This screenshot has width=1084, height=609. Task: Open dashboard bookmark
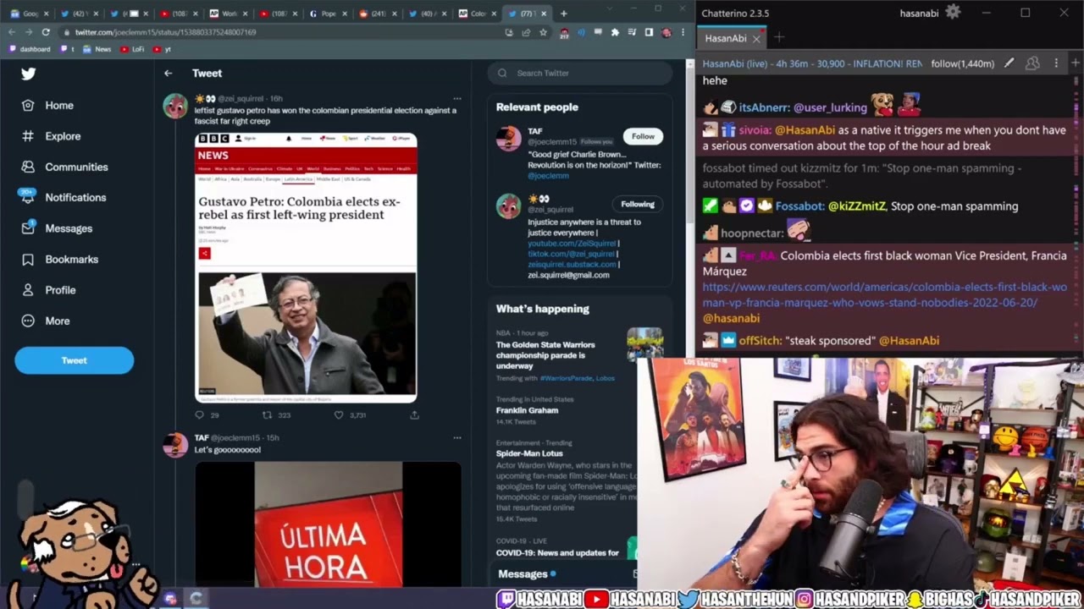point(30,49)
